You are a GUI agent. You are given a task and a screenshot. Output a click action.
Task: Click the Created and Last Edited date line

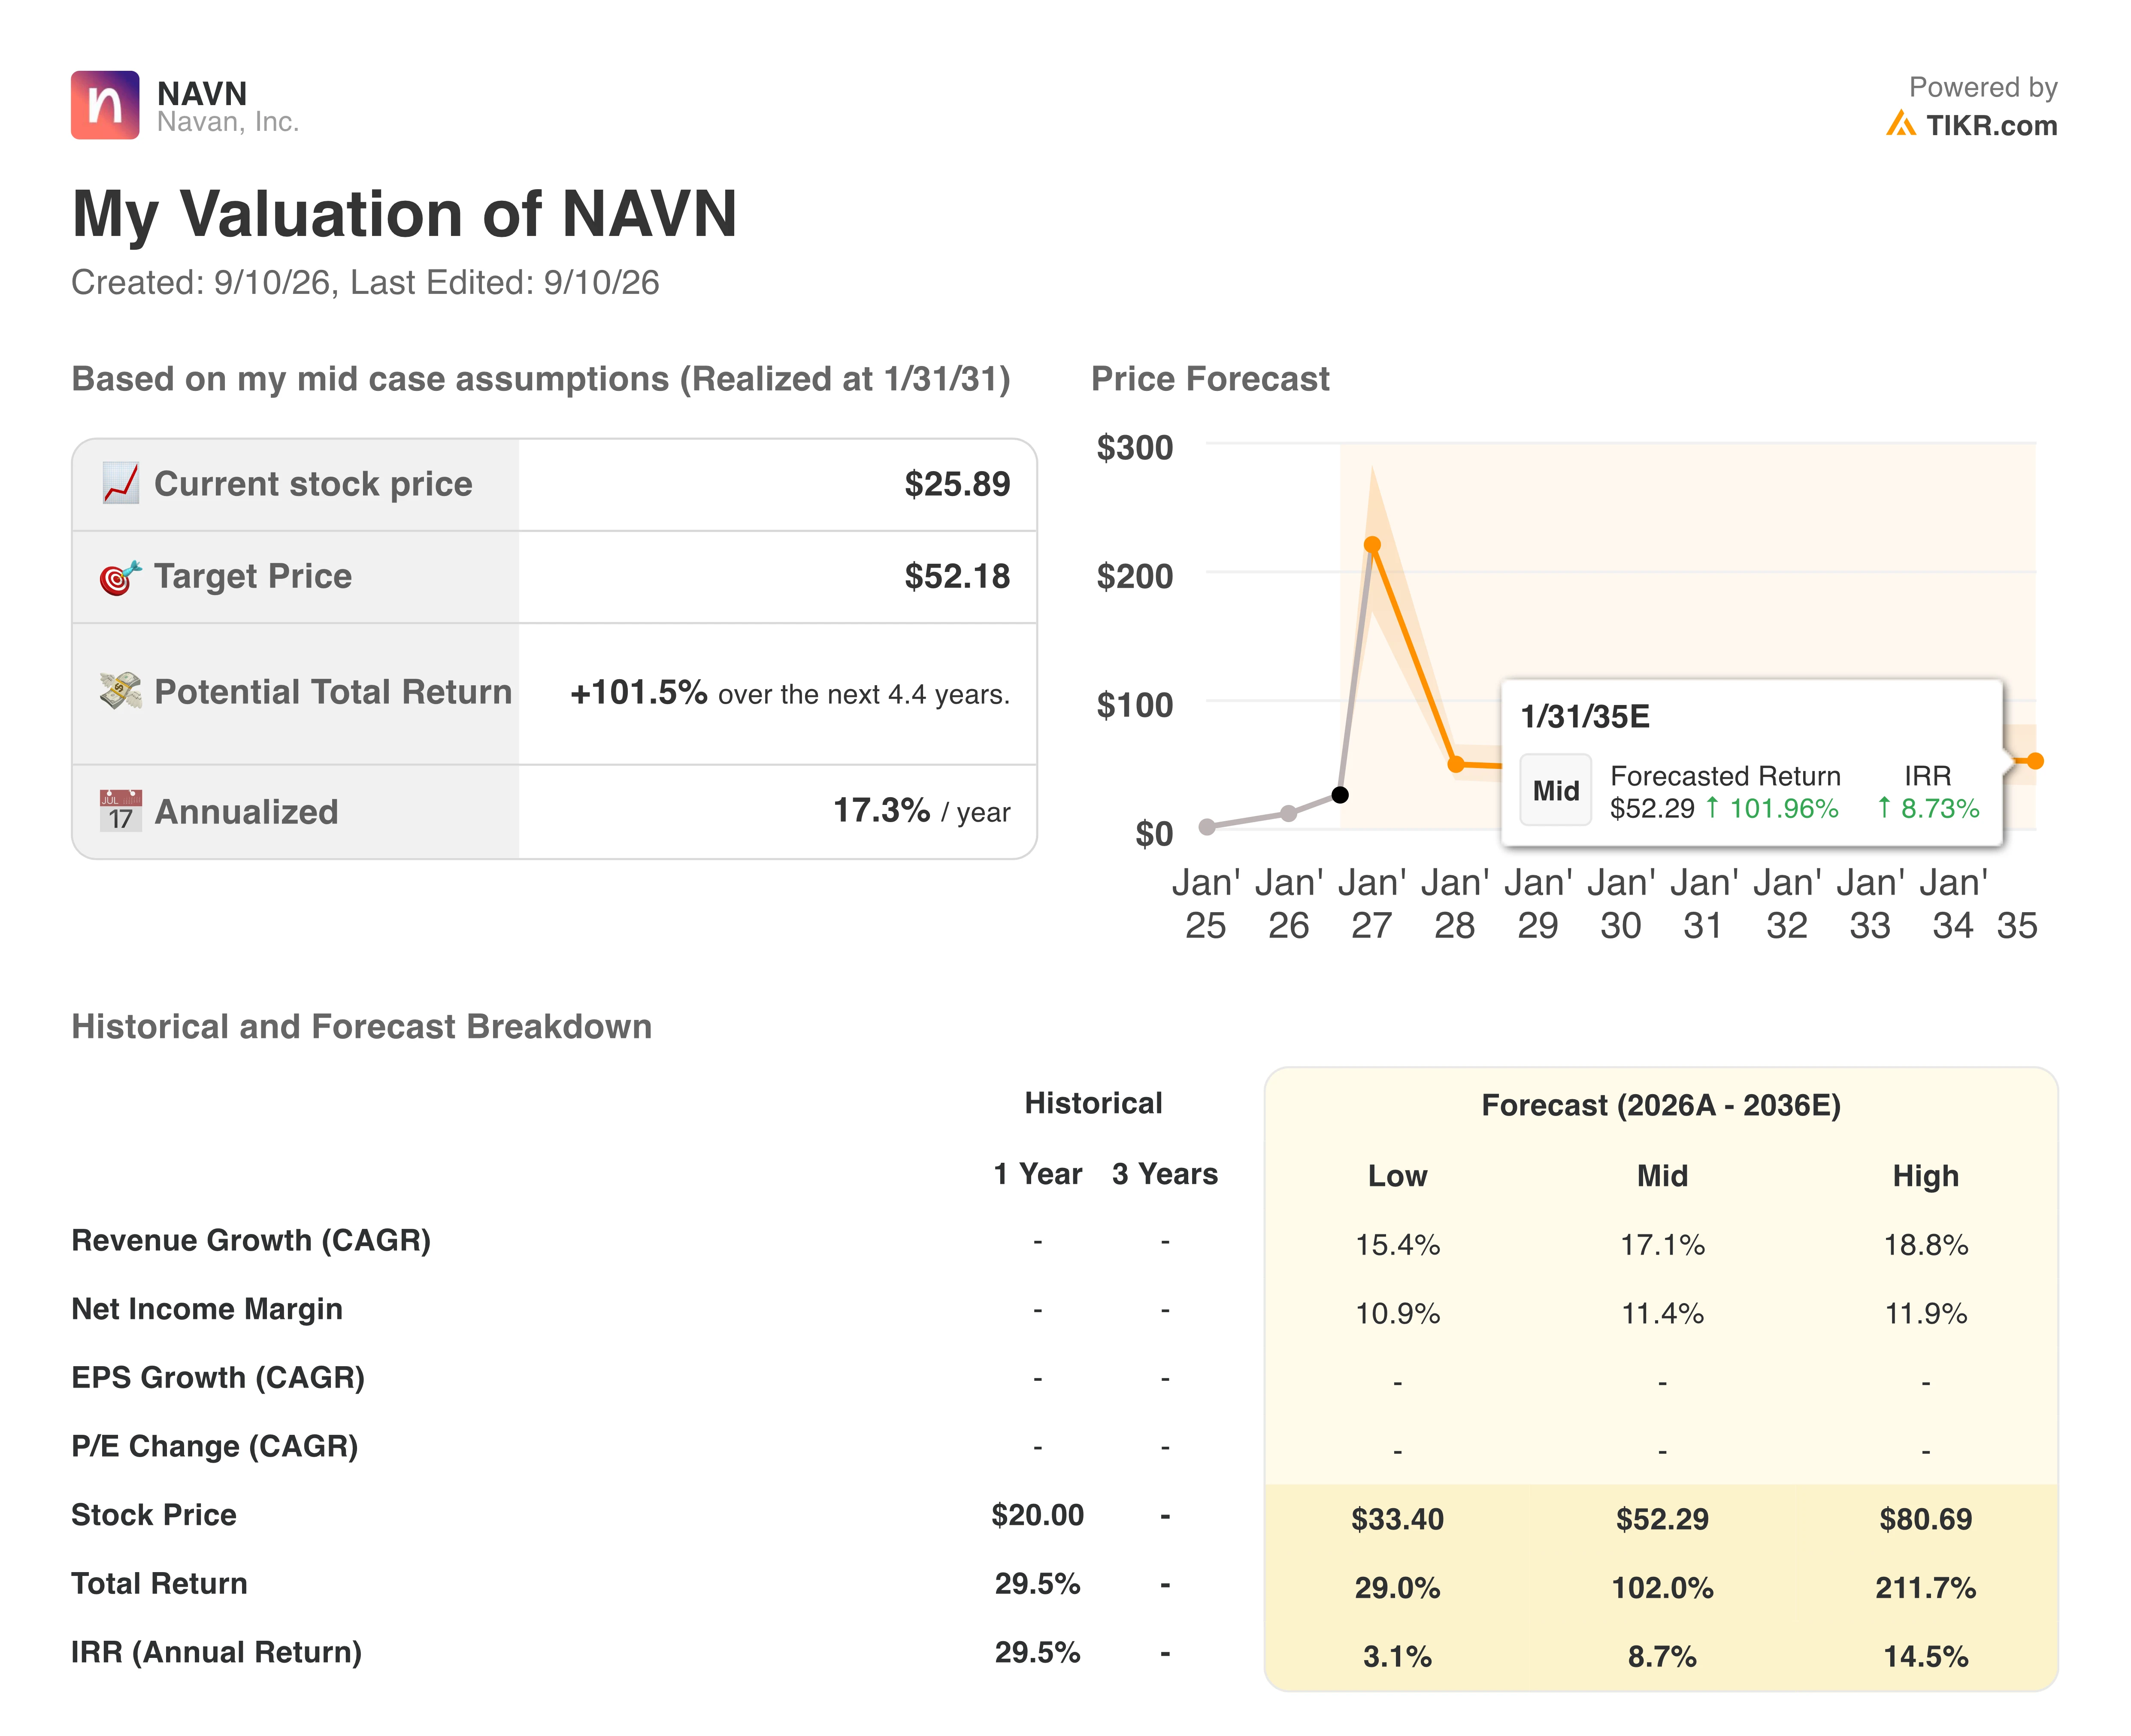click(365, 283)
